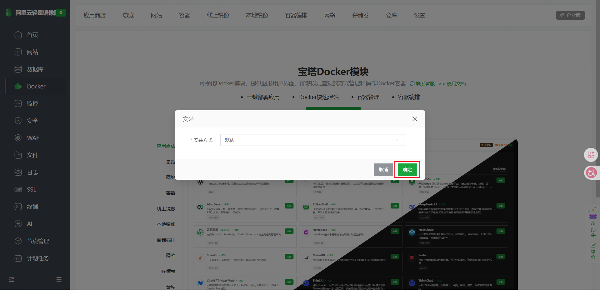The height and width of the screenshot is (290, 600).
Task: Click the 容器管理 bullet text
Action: point(368,97)
